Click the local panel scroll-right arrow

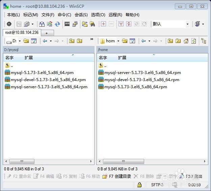[x=91, y=161]
